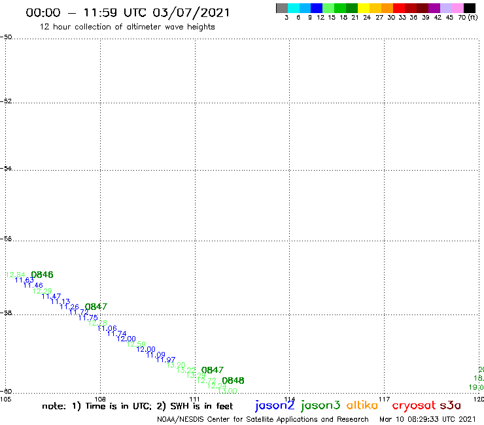Image resolution: width=484 pixels, height=425 pixels.
Task: Select the orange altika label
Action: (362, 405)
